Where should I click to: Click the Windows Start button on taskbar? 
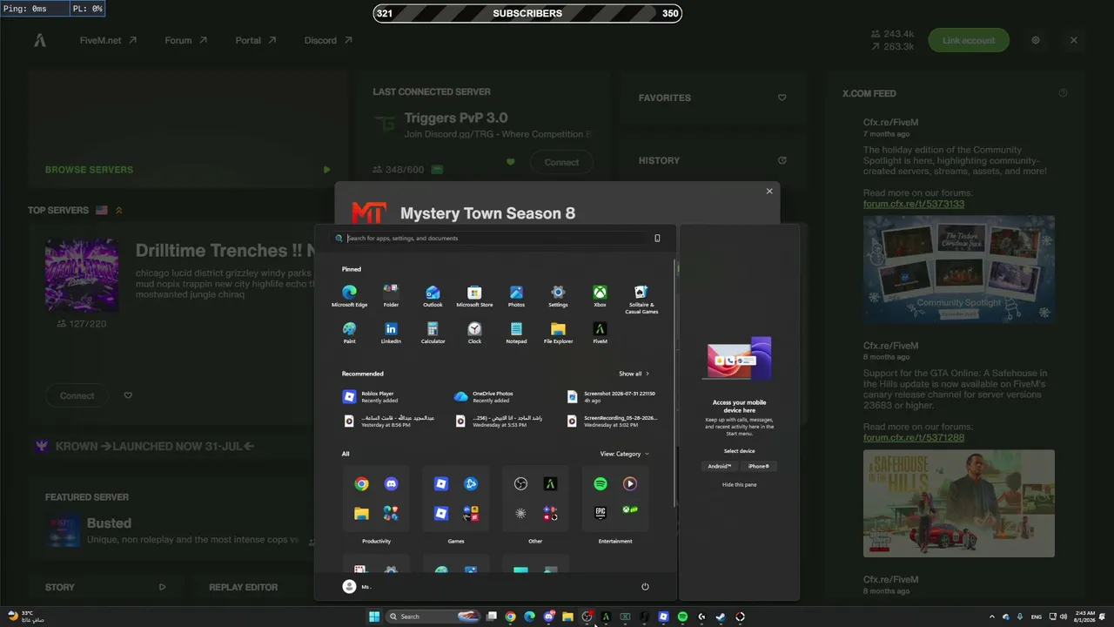(374, 617)
